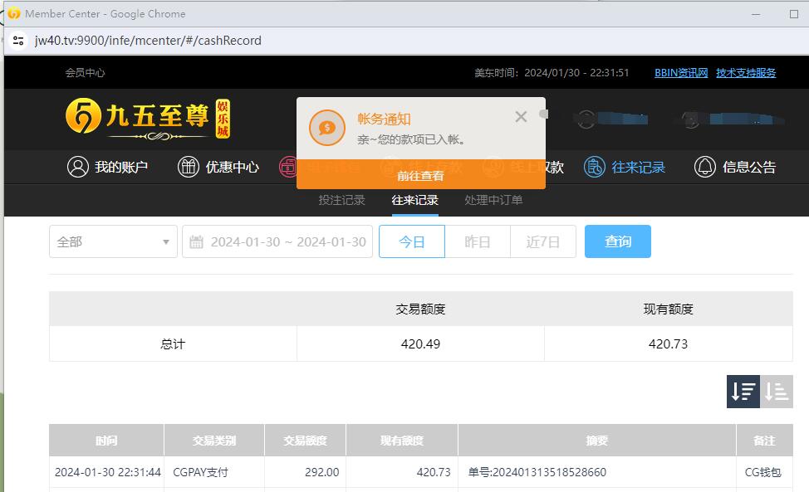Open 优惠中心 promotions section
This screenshot has height=492, width=809.
[218, 167]
